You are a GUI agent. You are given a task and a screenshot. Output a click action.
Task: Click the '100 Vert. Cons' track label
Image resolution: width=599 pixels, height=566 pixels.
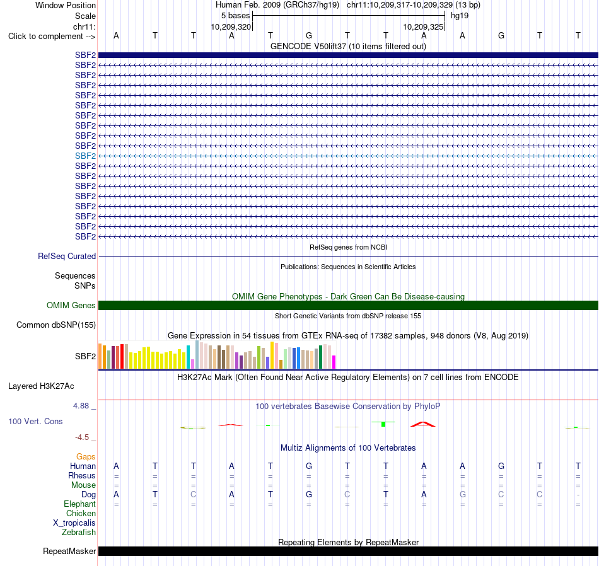(x=35, y=421)
